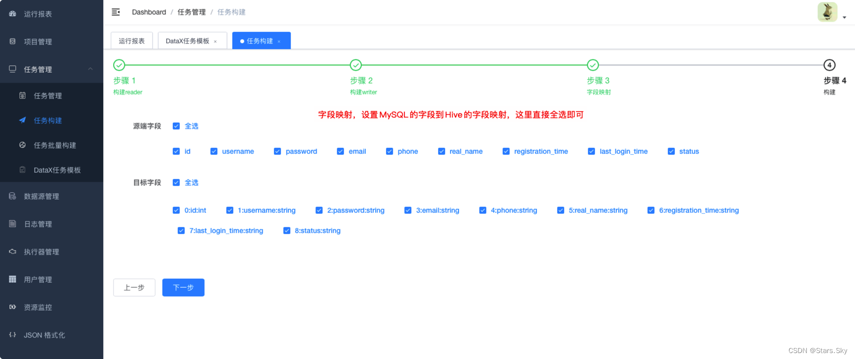855x359 pixels.
Task: Collapse the 任务管理 sidebar chevron
Action: pyautogui.click(x=90, y=69)
